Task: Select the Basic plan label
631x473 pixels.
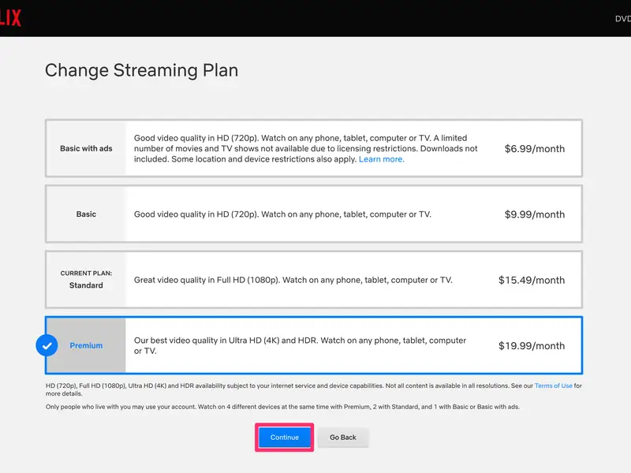Action: coord(86,214)
